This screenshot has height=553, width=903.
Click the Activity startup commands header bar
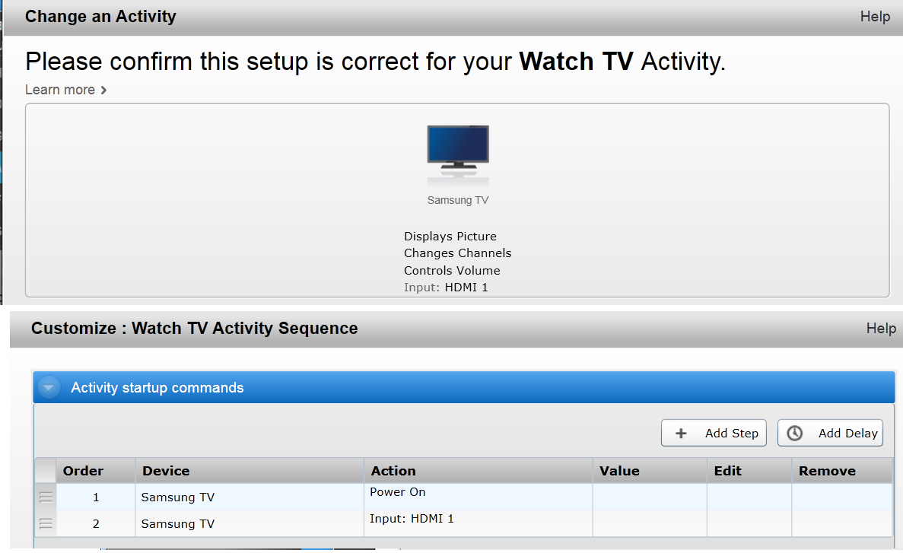coord(463,388)
